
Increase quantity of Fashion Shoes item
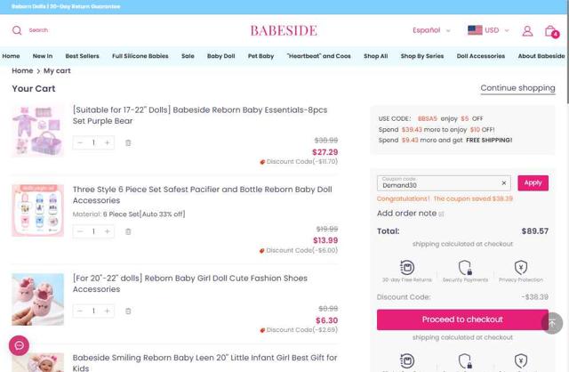coord(107,311)
